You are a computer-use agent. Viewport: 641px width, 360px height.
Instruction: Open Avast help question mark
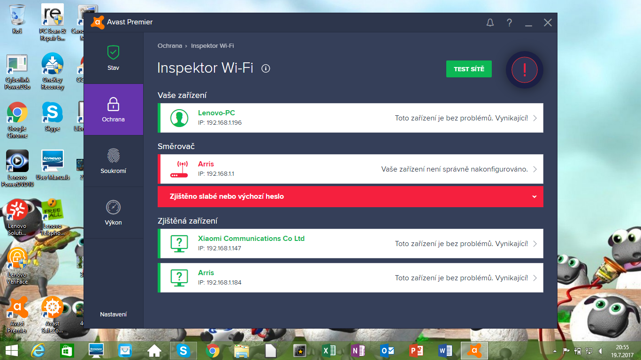pos(509,22)
